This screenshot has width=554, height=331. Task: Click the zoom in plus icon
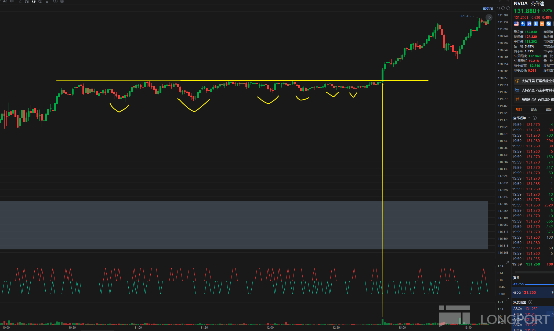[508, 8]
